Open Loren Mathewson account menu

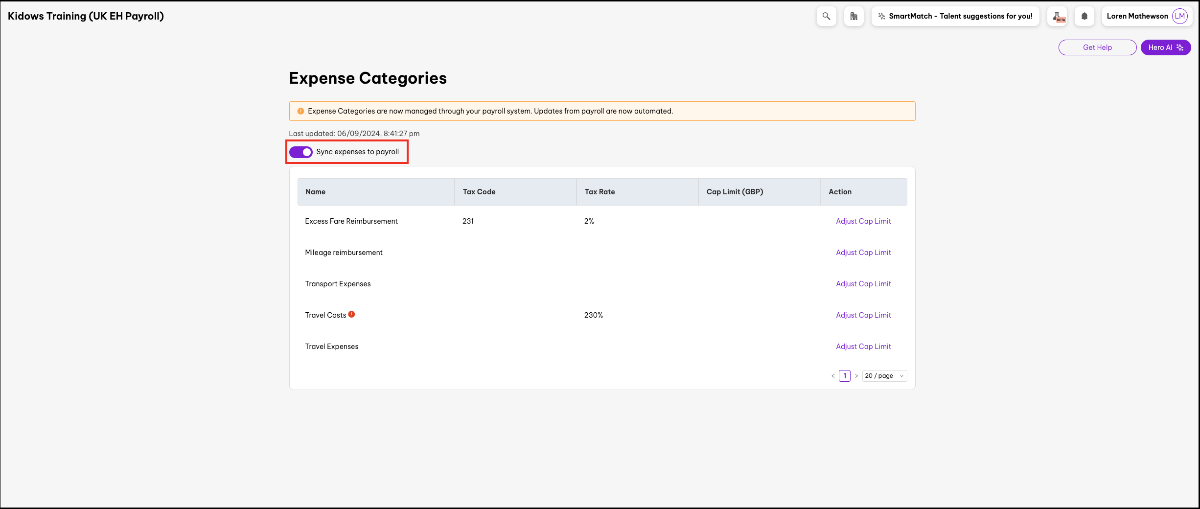(1137, 16)
